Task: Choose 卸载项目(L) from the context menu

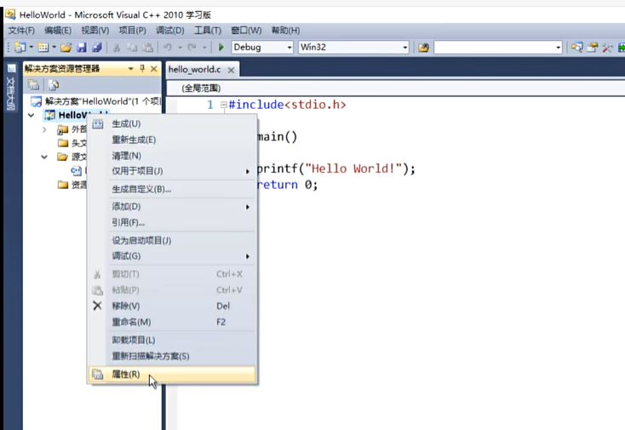Action: pos(172,341)
